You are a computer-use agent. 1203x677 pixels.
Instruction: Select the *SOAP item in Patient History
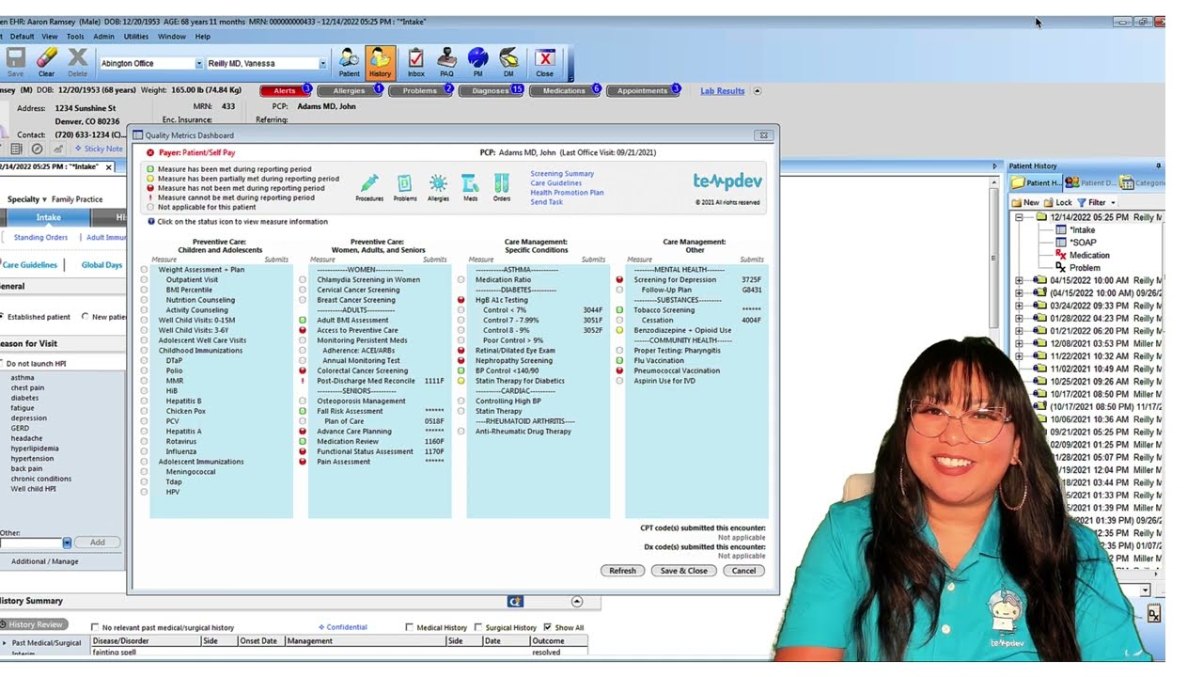click(x=1083, y=243)
